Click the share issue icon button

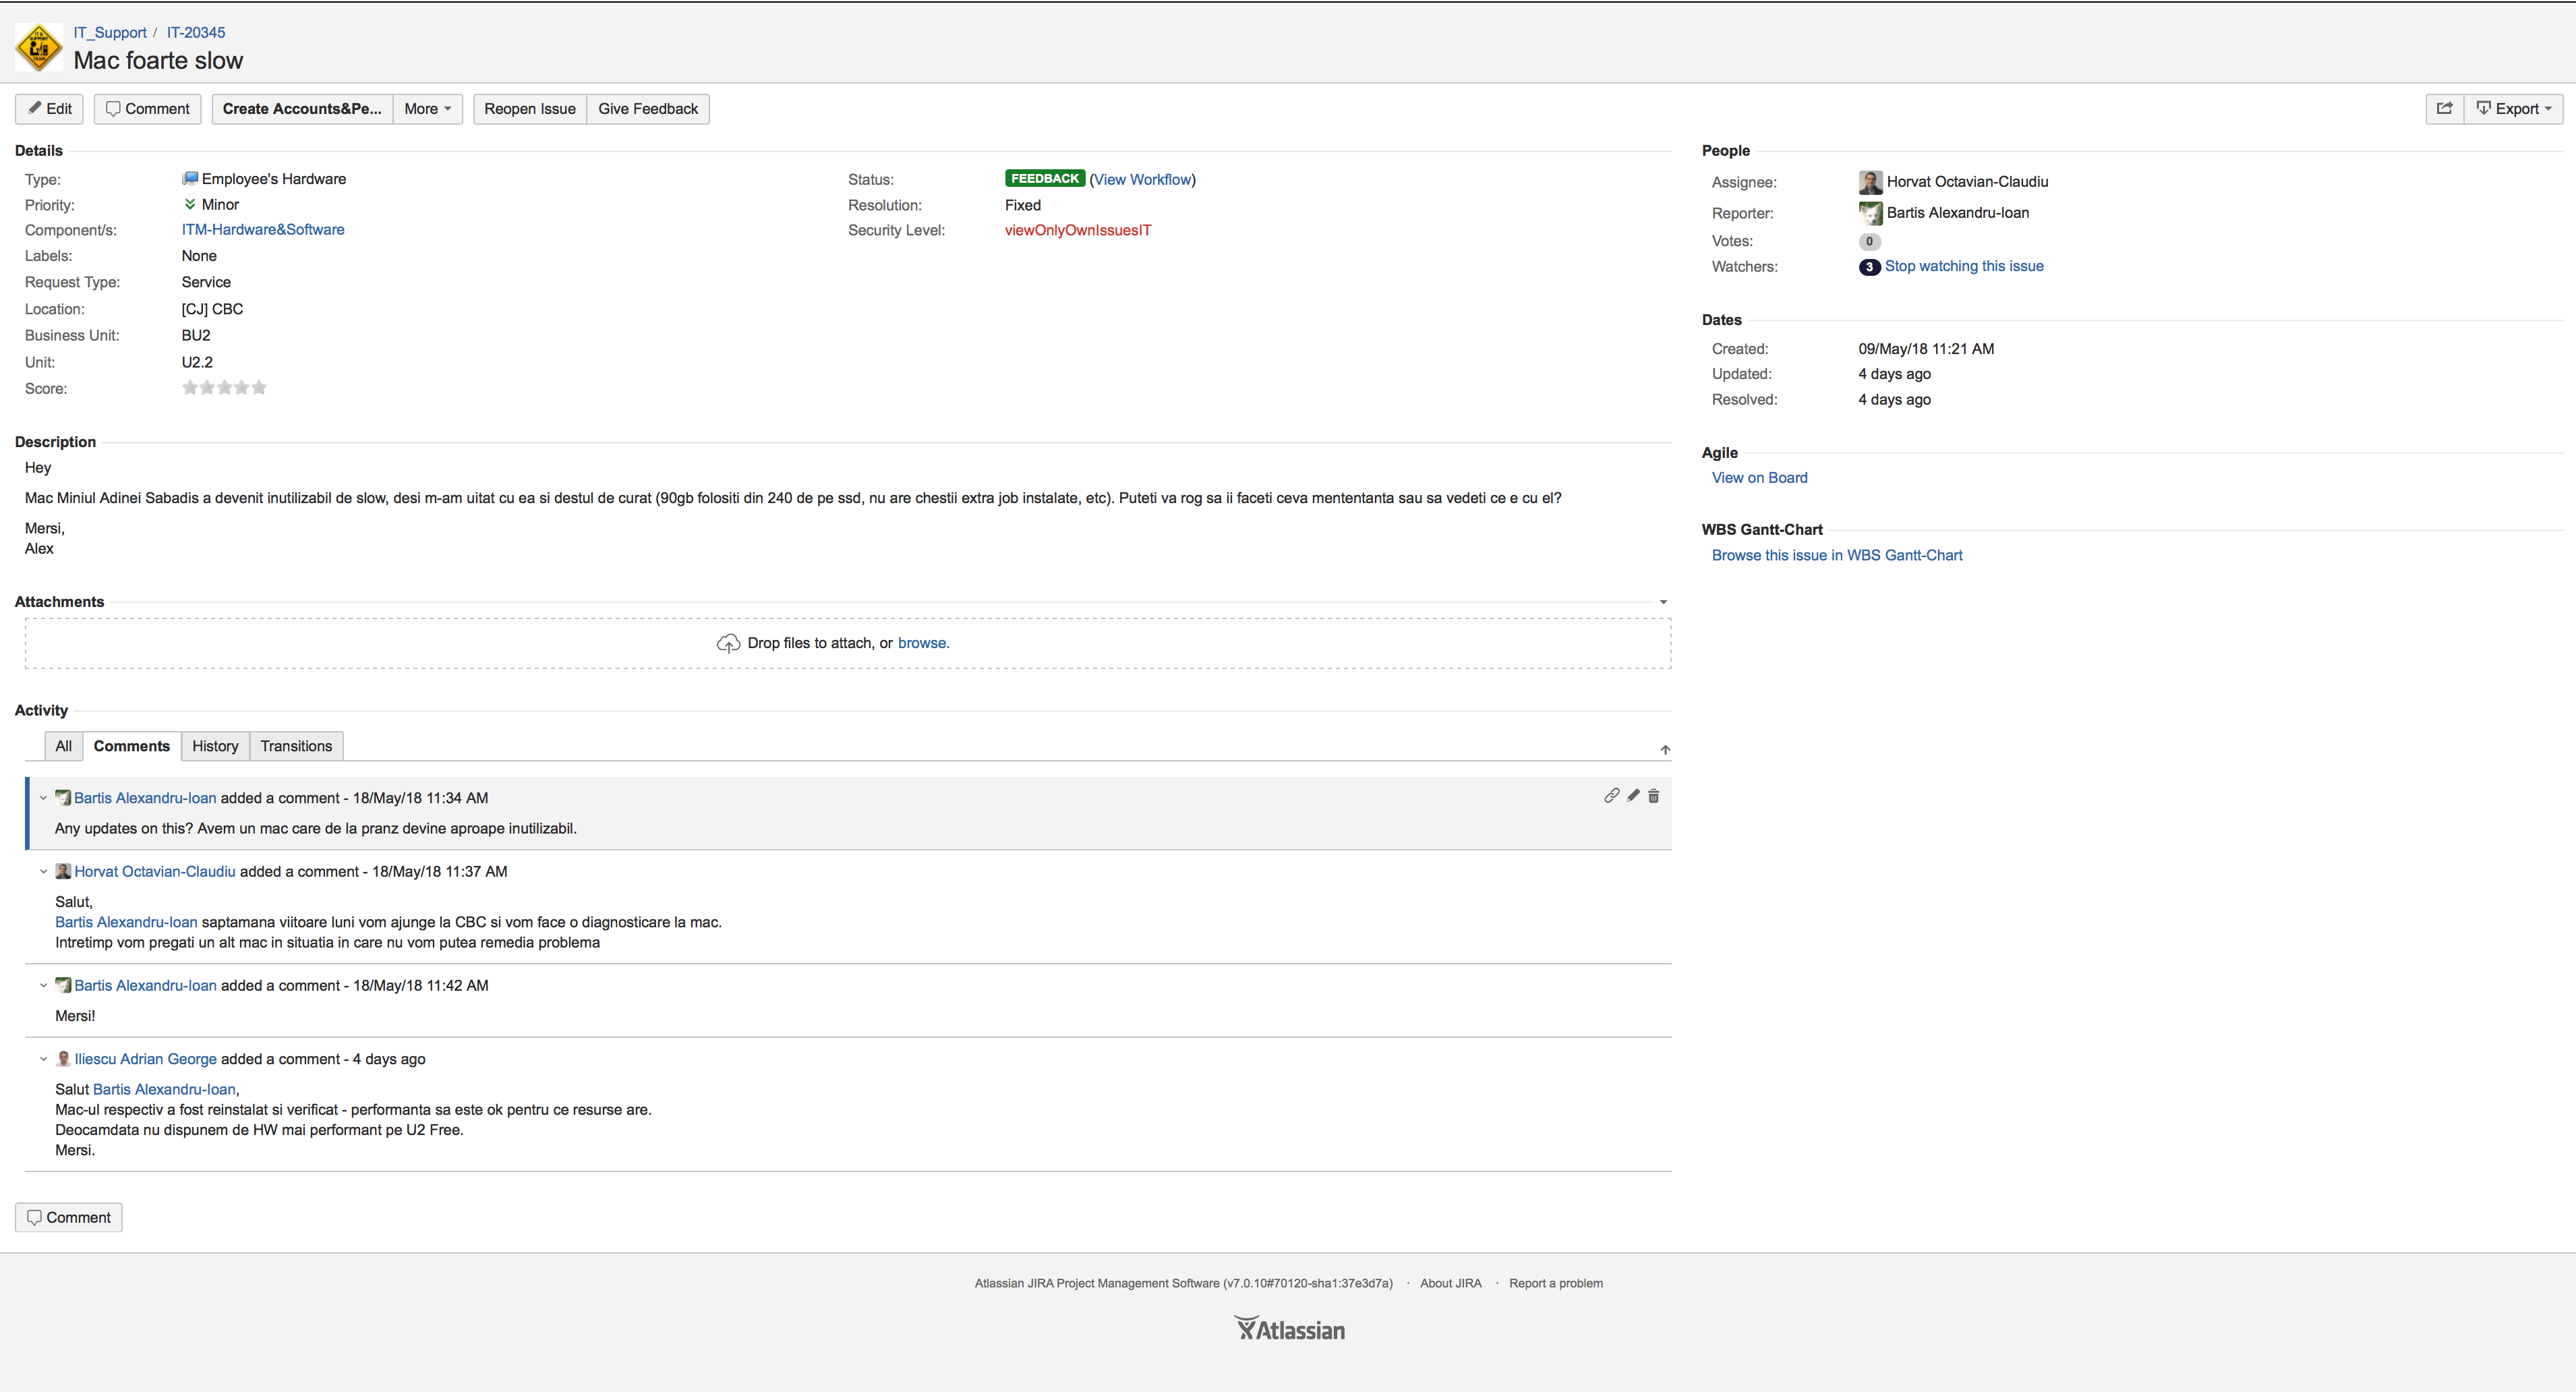pyautogui.click(x=2444, y=109)
